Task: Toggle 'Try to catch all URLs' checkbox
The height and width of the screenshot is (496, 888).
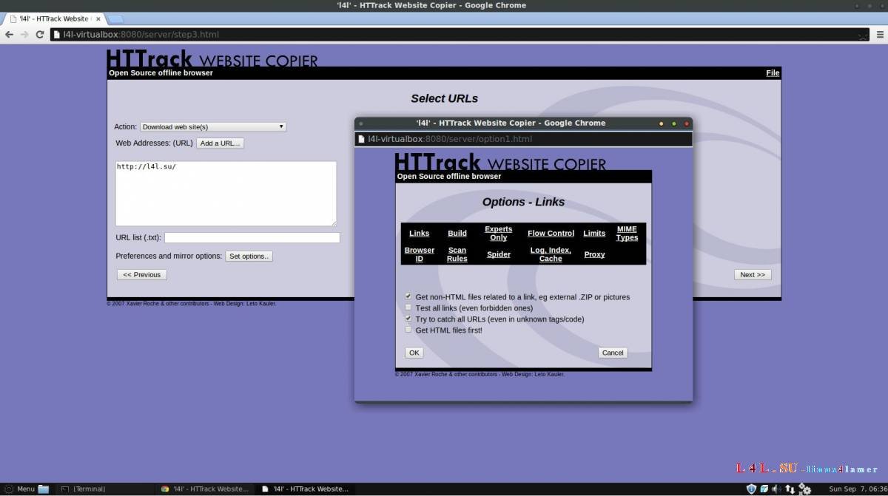Action: tap(408, 319)
